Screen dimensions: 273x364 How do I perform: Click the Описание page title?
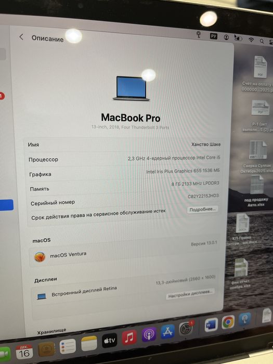click(48, 38)
